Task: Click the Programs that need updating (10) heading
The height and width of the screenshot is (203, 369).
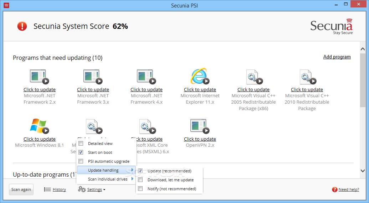Action: pos(58,58)
